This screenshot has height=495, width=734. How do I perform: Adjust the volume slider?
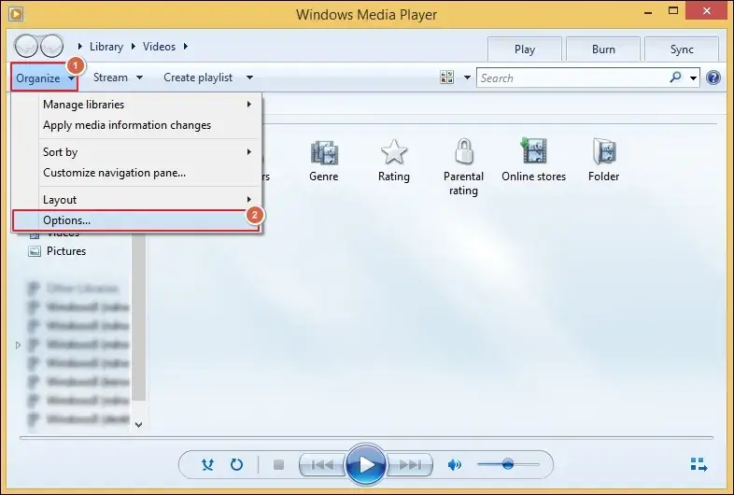coord(508,464)
